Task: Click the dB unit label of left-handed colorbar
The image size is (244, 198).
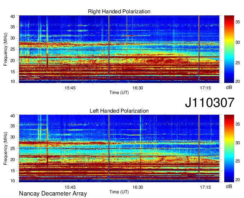Action: [x=229, y=186]
